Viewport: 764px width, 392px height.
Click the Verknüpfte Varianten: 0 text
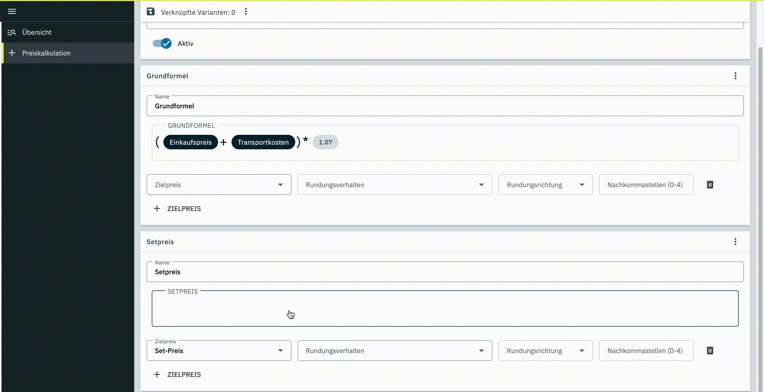tap(198, 12)
